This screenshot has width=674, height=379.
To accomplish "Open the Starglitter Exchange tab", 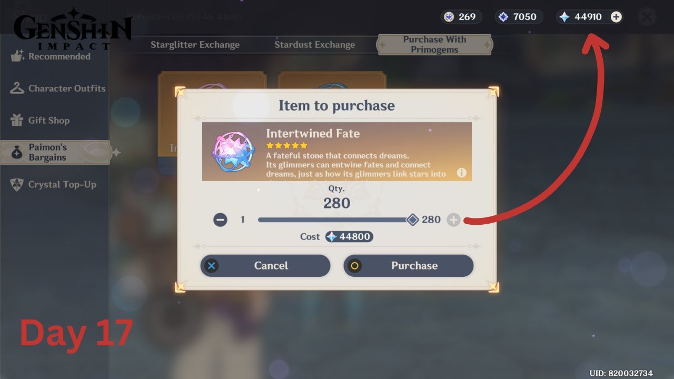I will pos(195,45).
